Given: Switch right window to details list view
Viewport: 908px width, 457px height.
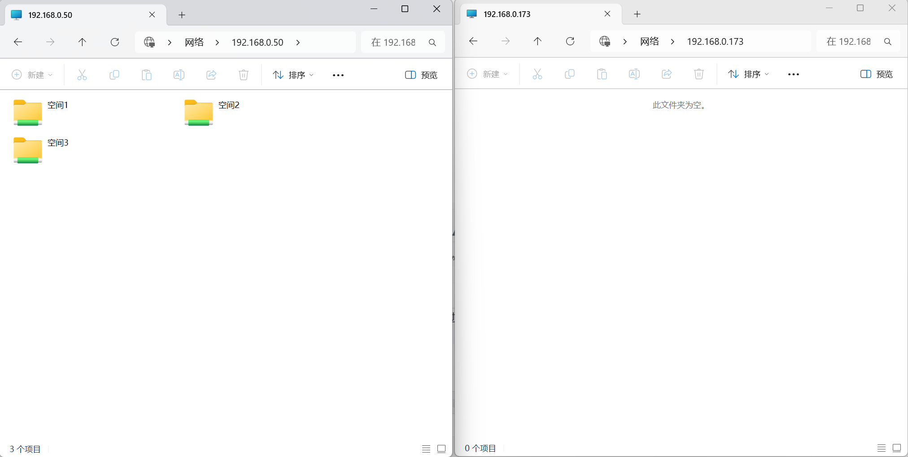Looking at the screenshot, I should pyautogui.click(x=882, y=448).
